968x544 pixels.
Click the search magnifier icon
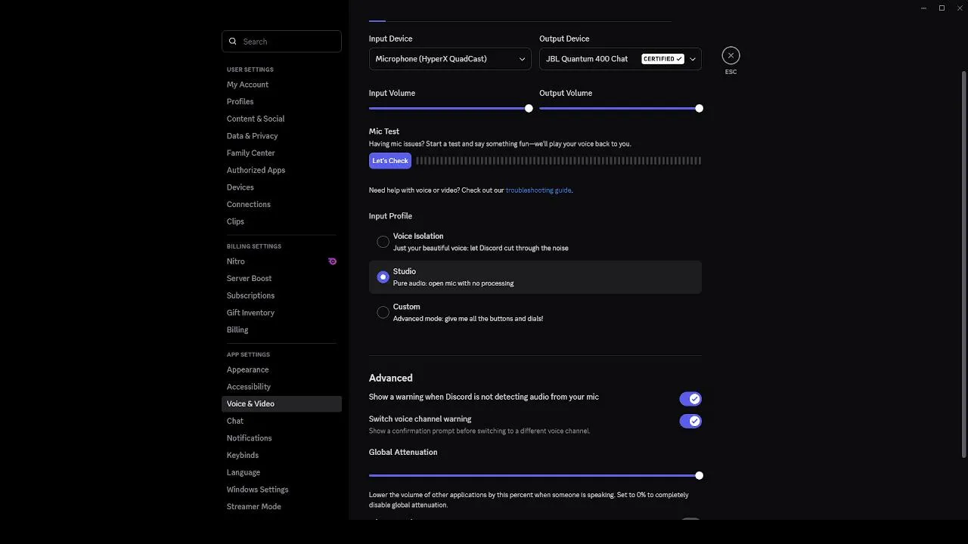(x=233, y=42)
